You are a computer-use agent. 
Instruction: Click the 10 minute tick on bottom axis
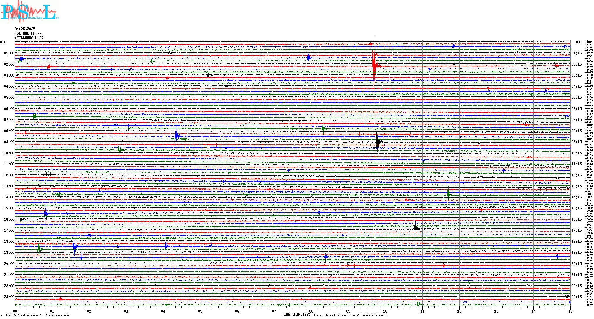coord(385,311)
